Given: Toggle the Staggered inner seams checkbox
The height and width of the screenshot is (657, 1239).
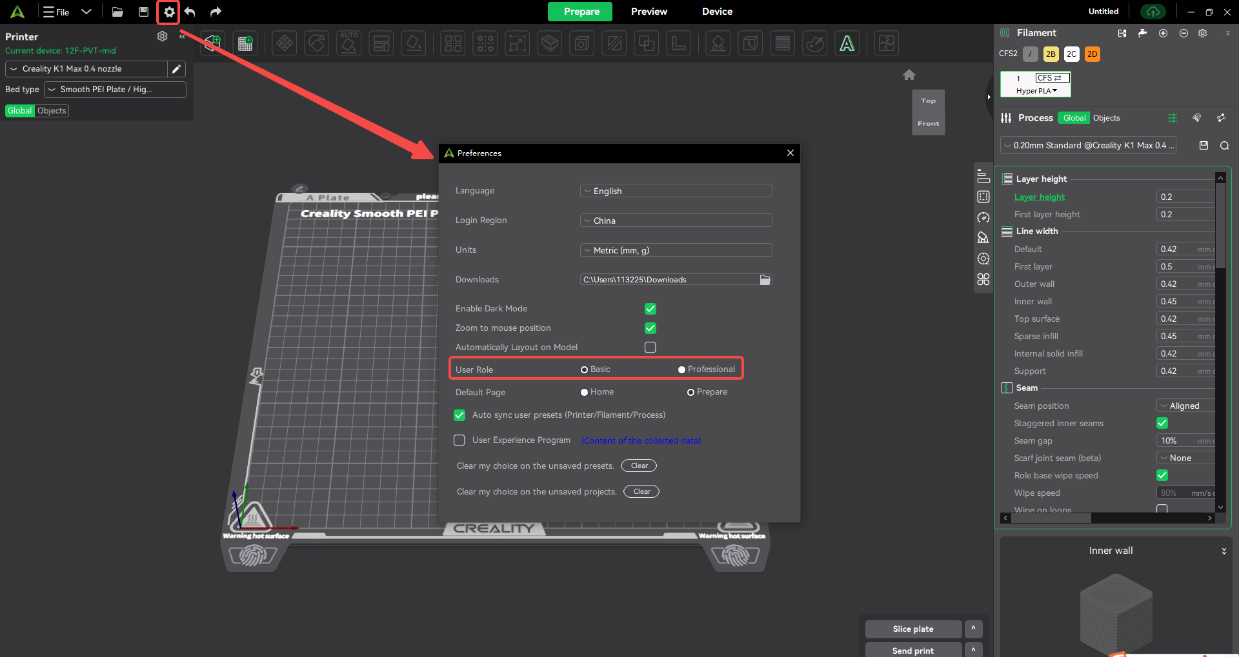Looking at the screenshot, I should point(1162,423).
